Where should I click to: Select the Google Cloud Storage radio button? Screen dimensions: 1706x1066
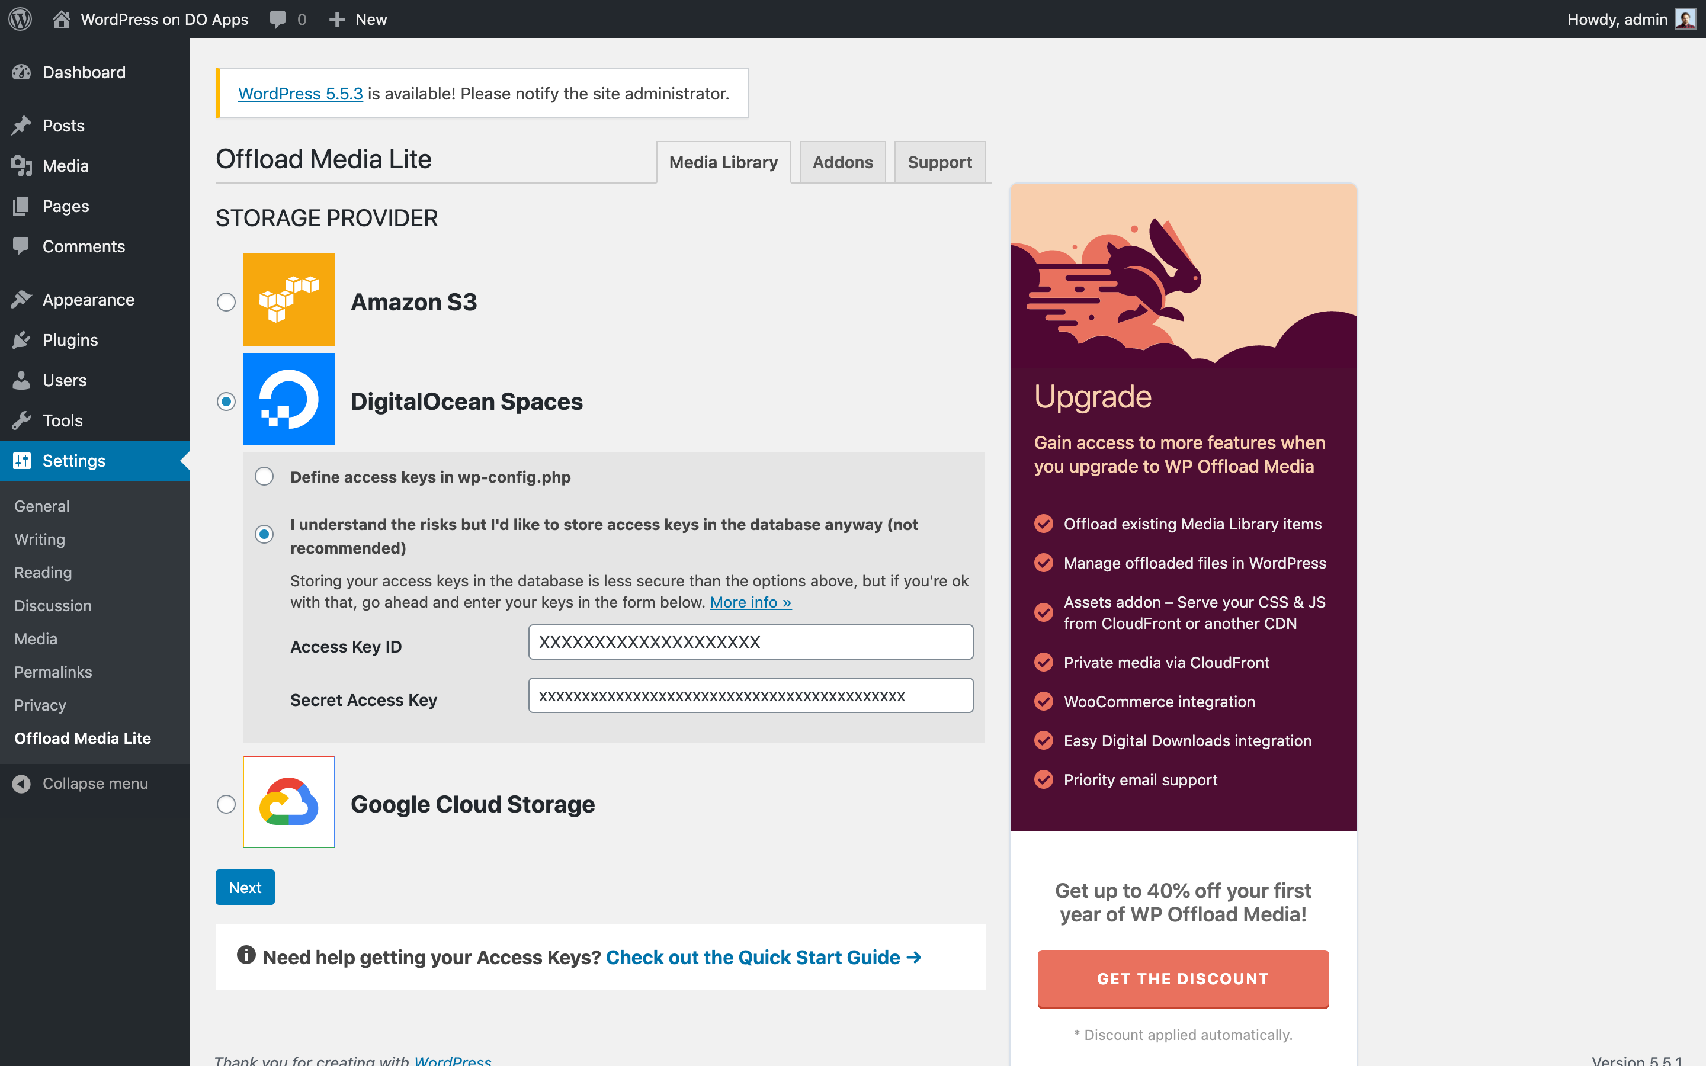click(226, 804)
